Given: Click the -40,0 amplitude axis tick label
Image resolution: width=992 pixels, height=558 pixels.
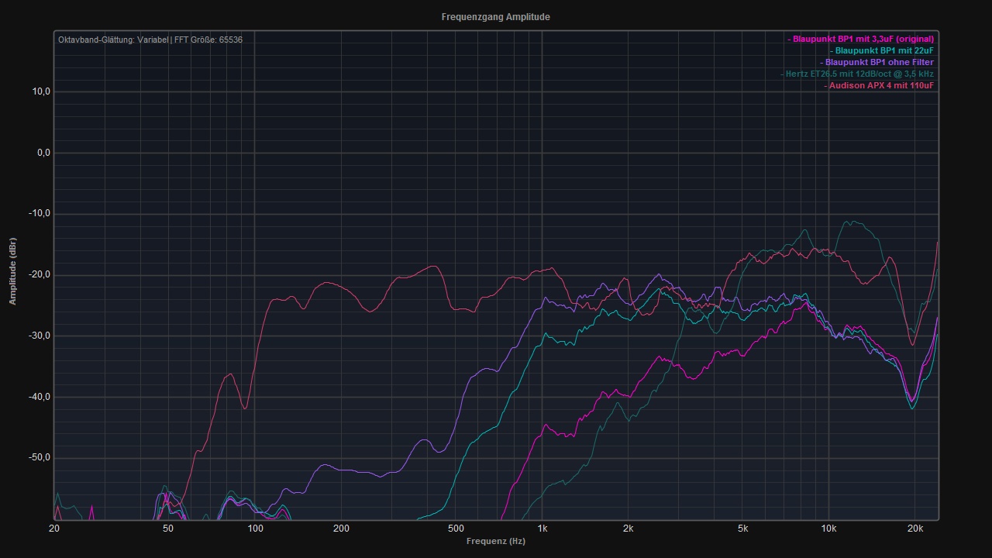Looking at the screenshot, I should tap(40, 397).
